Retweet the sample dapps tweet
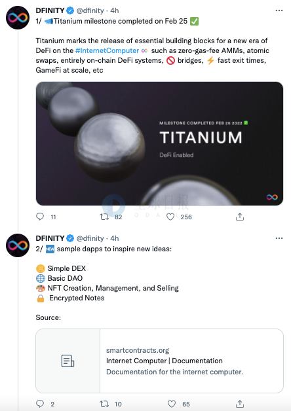 click(x=104, y=404)
